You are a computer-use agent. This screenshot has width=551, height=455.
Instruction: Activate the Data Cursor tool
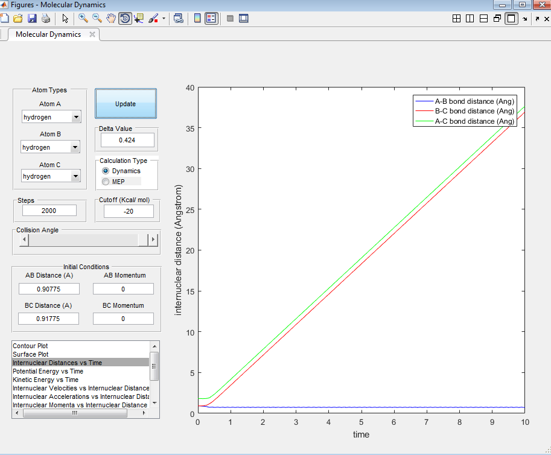pos(139,18)
